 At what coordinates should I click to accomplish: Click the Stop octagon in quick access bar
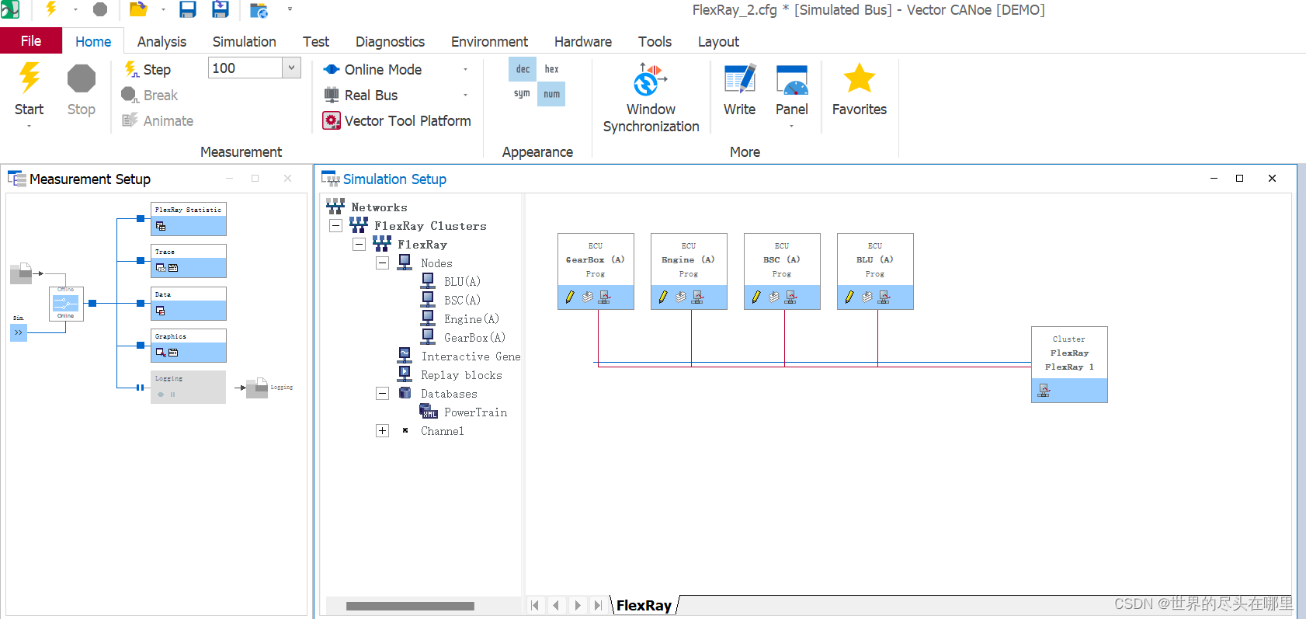coord(100,9)
